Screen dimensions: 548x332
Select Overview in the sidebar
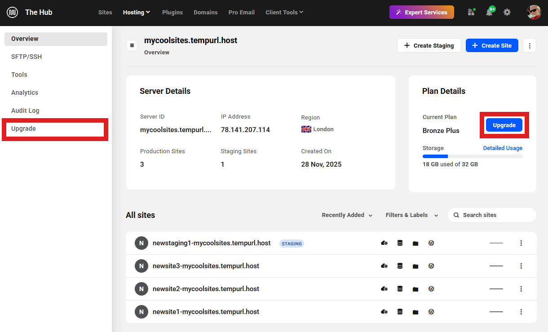[56, 39]
